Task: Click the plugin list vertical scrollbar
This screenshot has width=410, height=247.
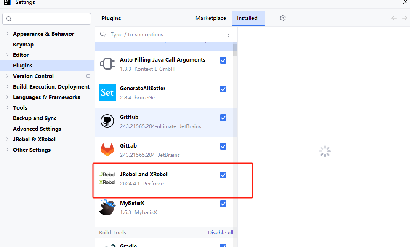Action: [235, 50]
